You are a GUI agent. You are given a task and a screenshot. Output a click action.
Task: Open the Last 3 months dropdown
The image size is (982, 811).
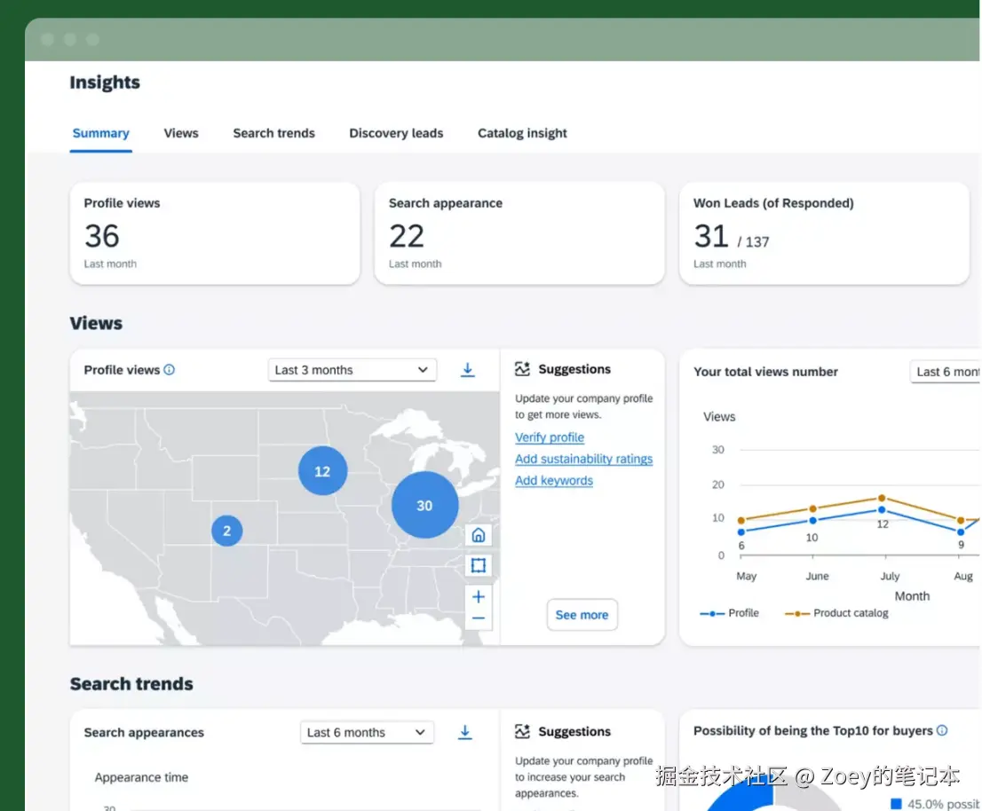[352, 370]
